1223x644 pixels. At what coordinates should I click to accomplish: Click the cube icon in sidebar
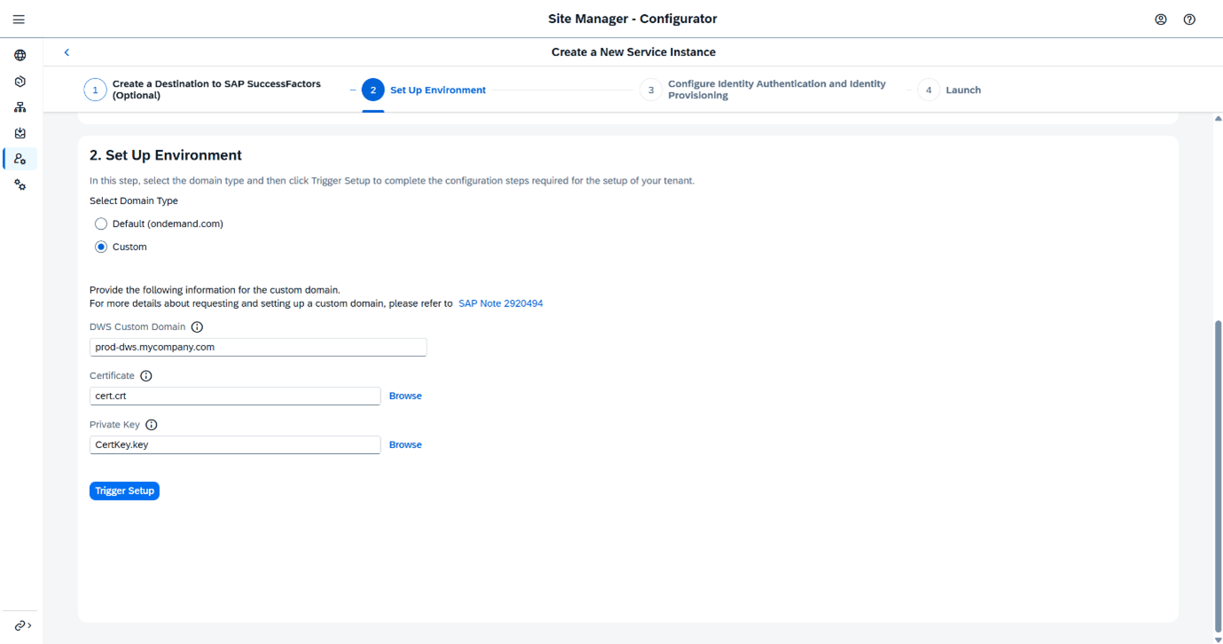(20, 81)
